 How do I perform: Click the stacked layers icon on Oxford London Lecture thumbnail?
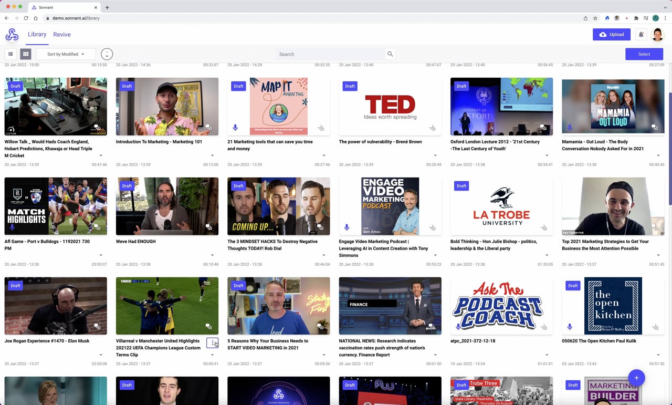point(543,128)
